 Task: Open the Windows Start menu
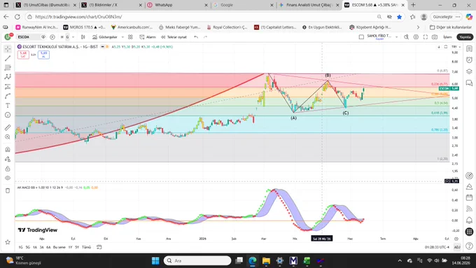155,261
